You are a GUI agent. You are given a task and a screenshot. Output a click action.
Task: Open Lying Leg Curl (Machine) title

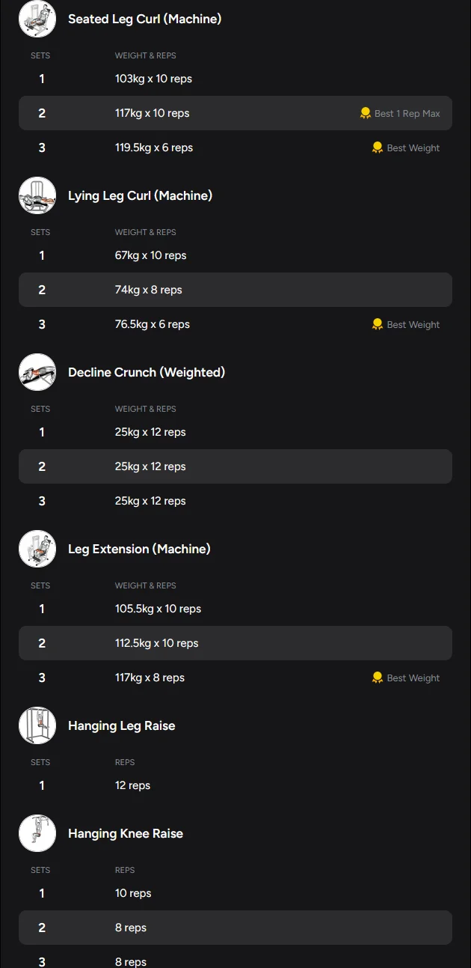140,195
